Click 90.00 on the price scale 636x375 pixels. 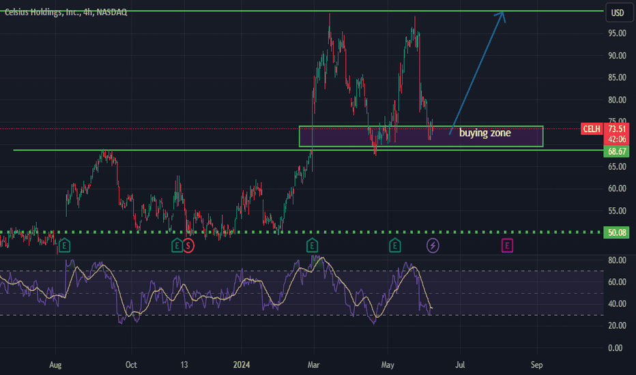click(617, 55)
